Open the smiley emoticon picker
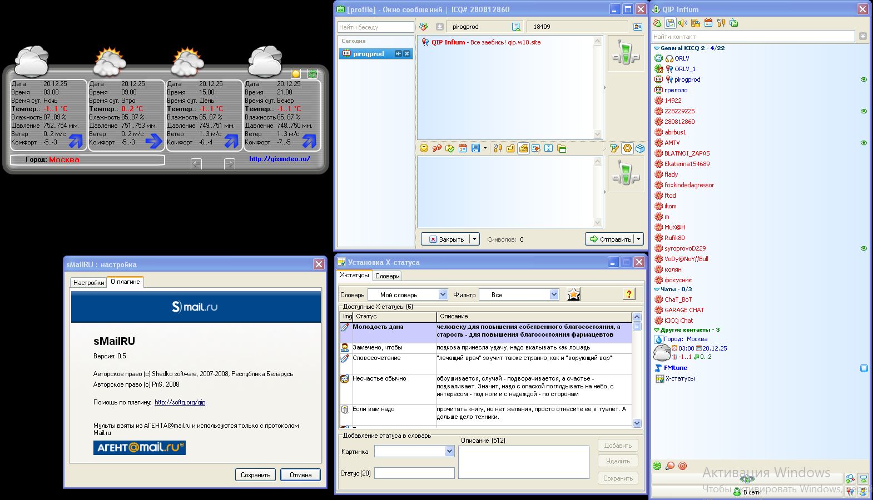873x500 pixels. coord(424,148)
